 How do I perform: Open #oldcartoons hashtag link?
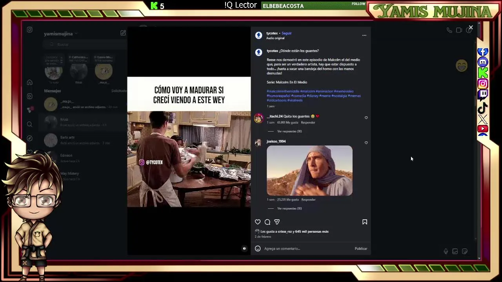pyautogui.click(x=276, y=100)
